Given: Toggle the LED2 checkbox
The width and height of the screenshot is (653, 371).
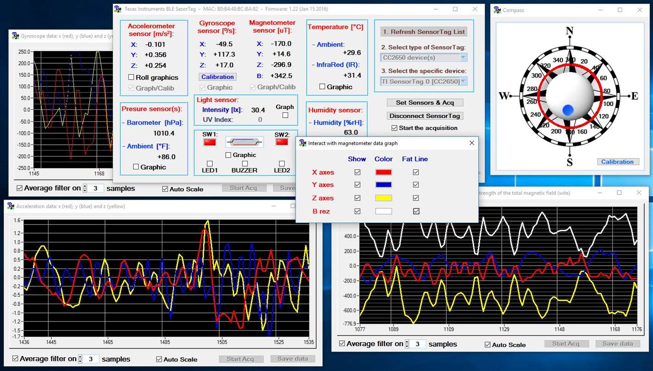Looking at the screenshot, I should point(282,164).
